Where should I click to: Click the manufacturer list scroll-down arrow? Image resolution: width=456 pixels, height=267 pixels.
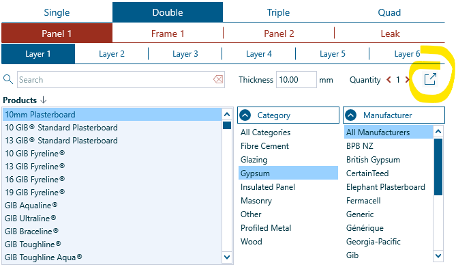point(438,256)
